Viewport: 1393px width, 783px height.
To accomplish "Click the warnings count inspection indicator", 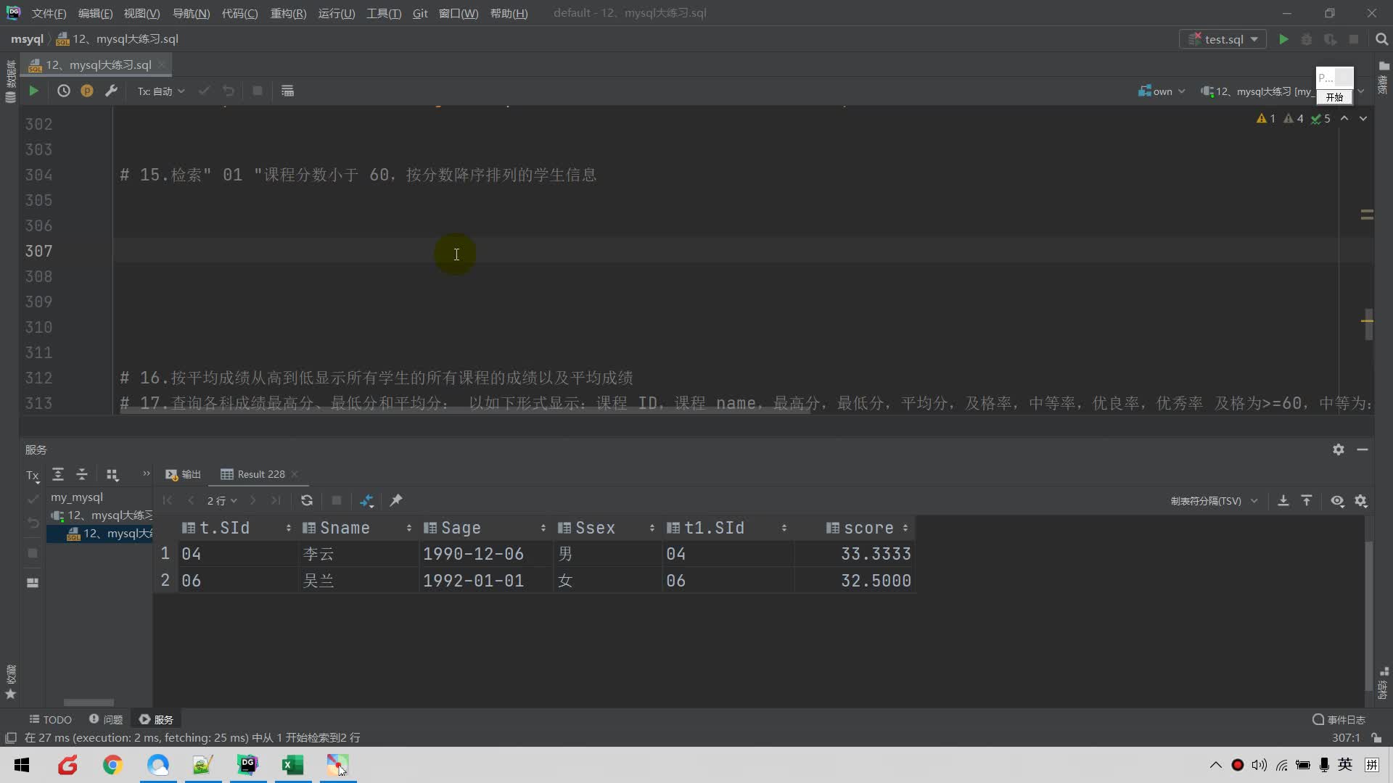I will tap(1266, 118).
